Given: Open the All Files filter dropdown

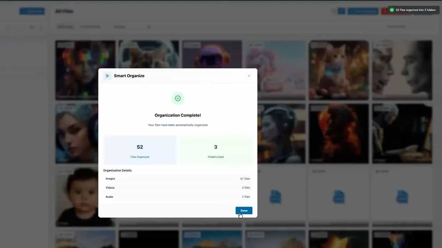Looking at the screenshot, I should point(65,27).
